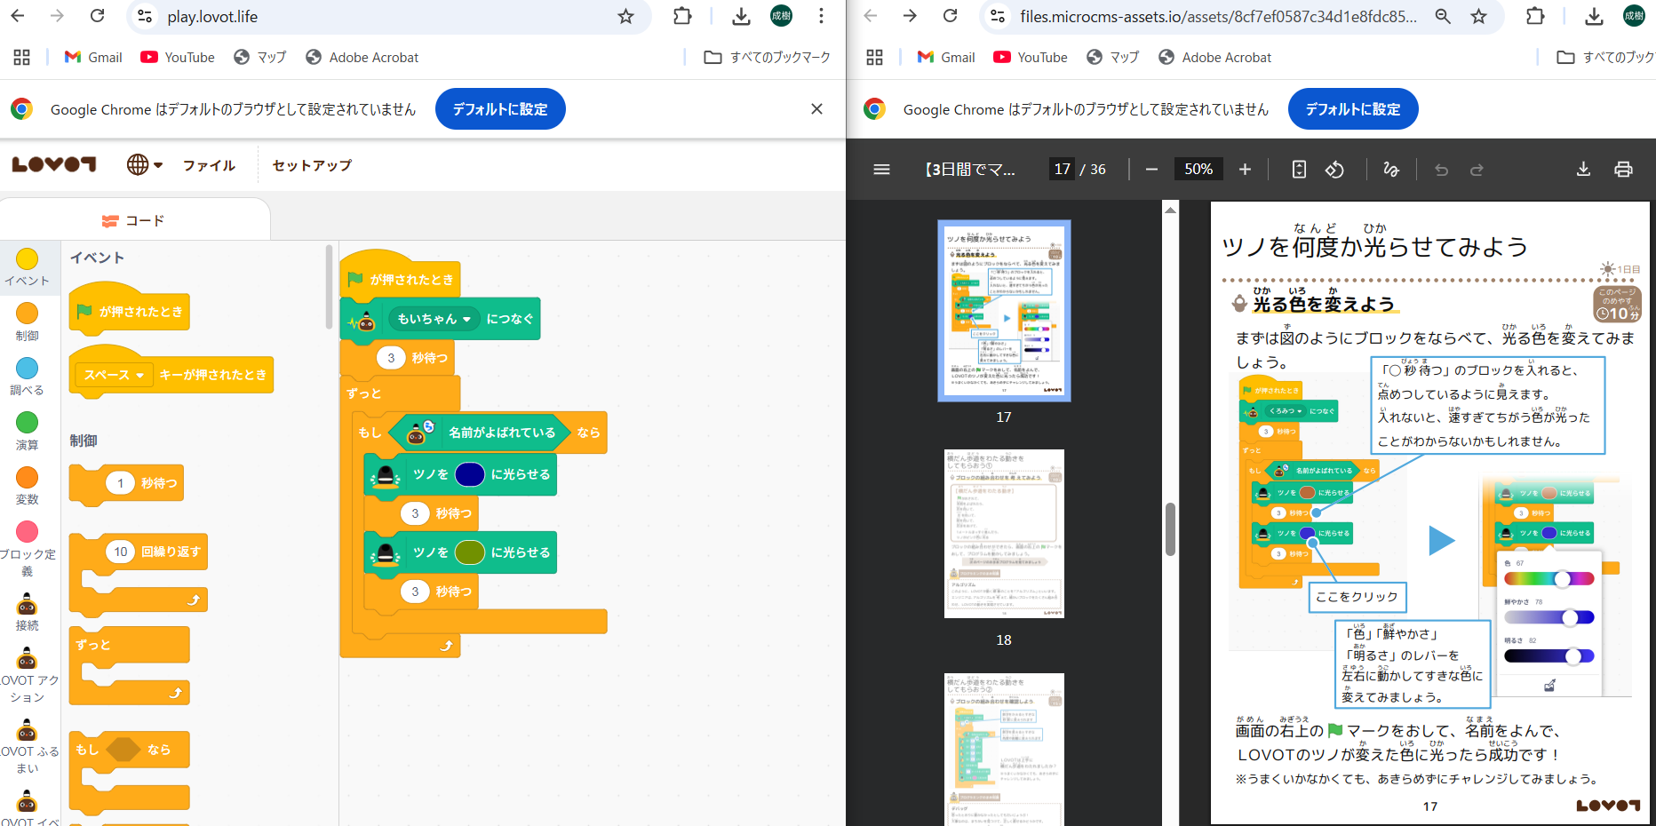
Task: Open Gmail bookmark in left window
Action: [93, 57]
